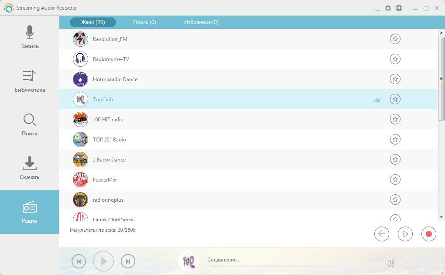The image size is (445, 275).
Task: Open the Библиотека library section
Action: pos(30,81)
